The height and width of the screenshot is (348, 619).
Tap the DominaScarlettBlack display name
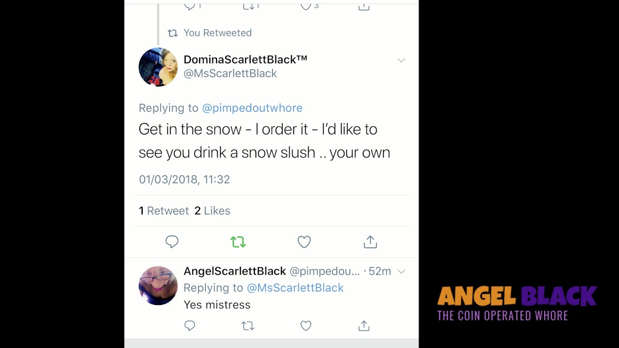pyautogui.click(x=245, y=59)
